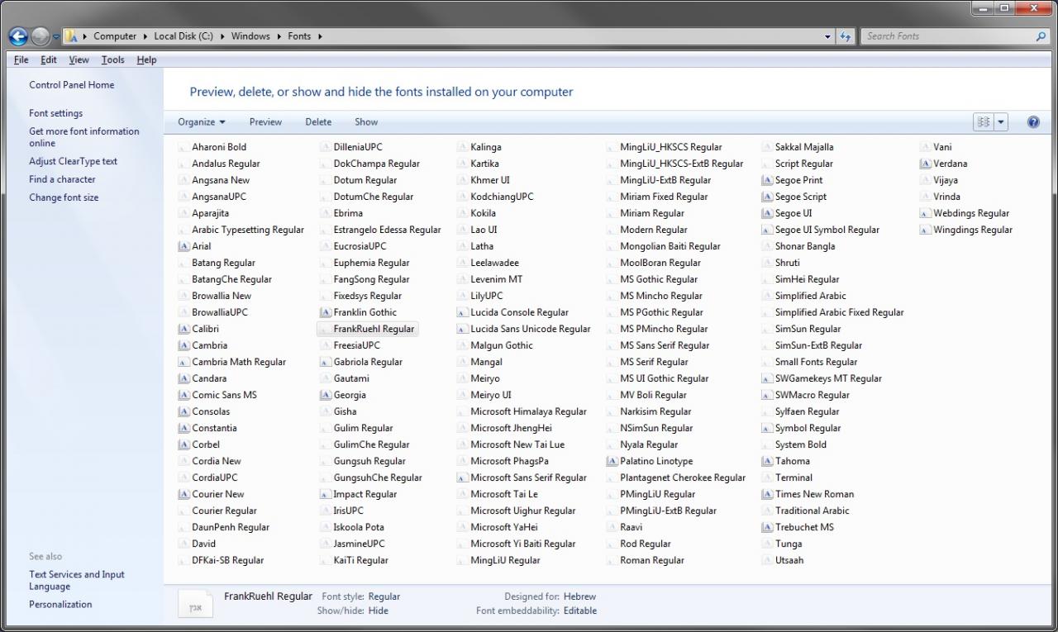This screenshot has width=1058, height=632.
Task: Open the view options dropdown arrow
Action: point(1001,121)
